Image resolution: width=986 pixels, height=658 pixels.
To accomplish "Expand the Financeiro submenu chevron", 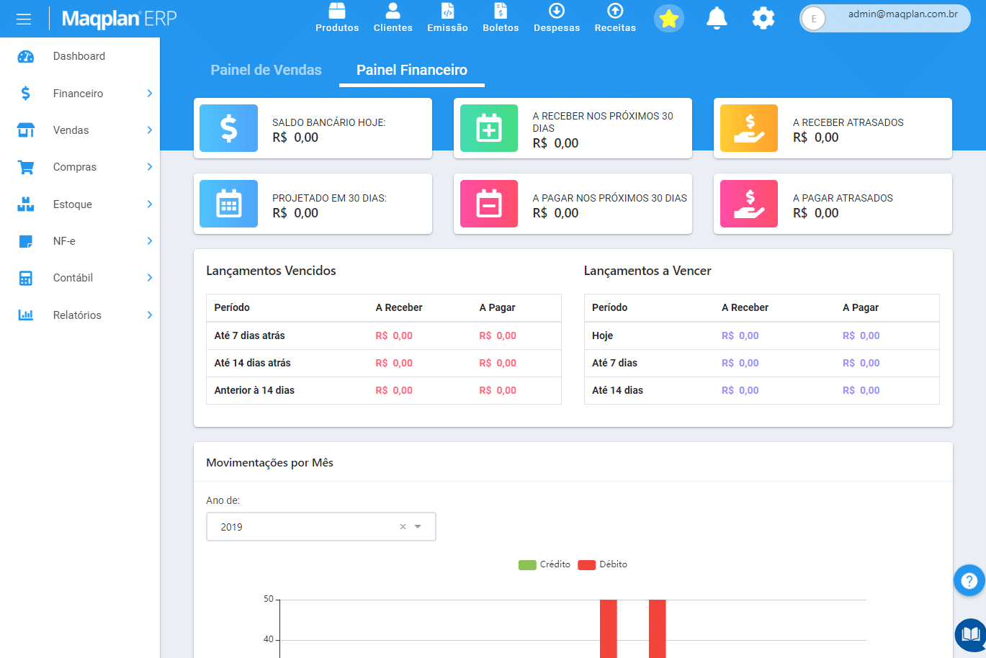I will (x=150, y=94).
